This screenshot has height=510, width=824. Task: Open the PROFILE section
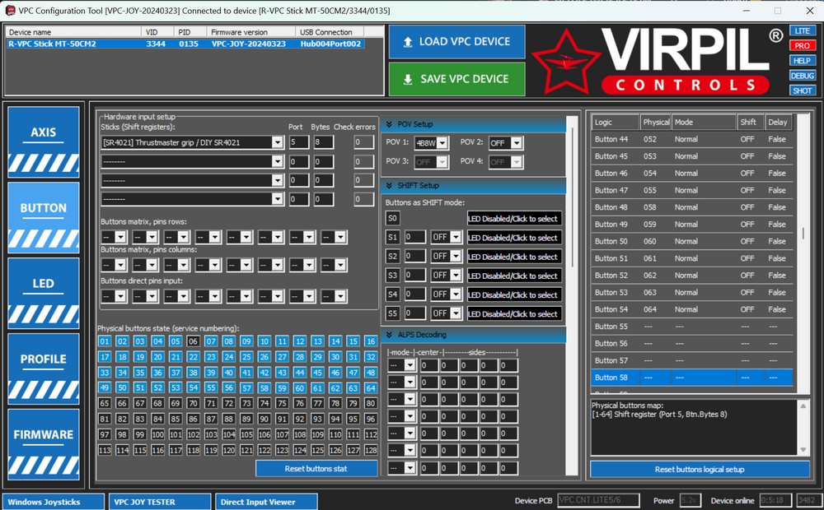click(44, 369)
